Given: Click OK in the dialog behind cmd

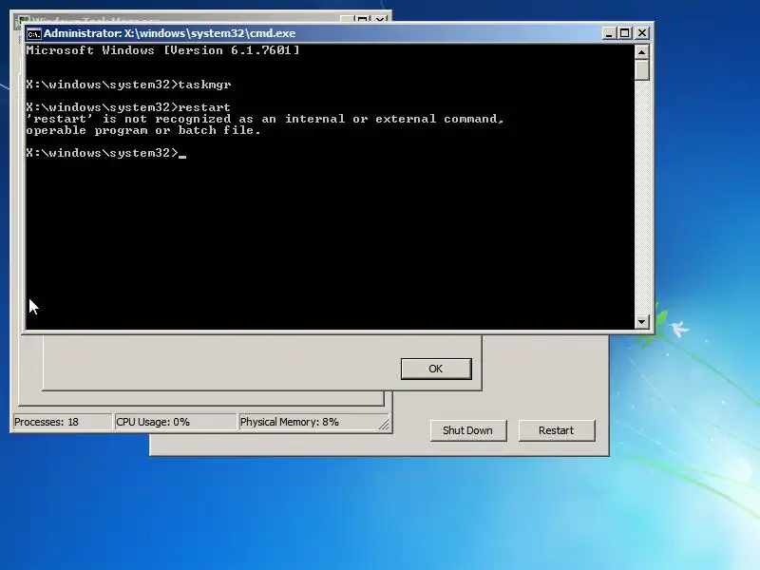Looking at the screenshot, I should tap(436, 369).
